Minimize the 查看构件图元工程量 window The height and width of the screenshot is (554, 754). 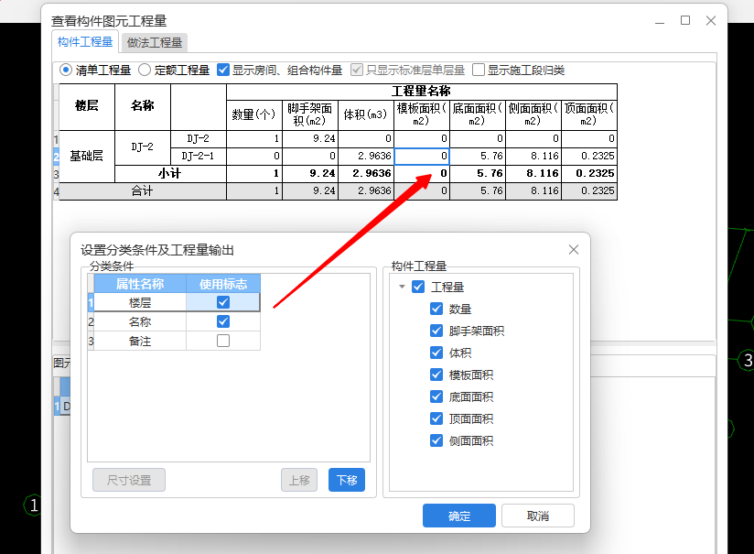(660, 22)
